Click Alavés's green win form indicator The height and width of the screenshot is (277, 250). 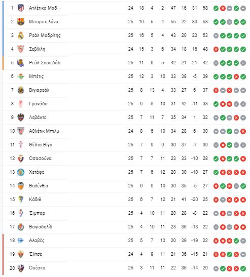(x=236, y=241)
